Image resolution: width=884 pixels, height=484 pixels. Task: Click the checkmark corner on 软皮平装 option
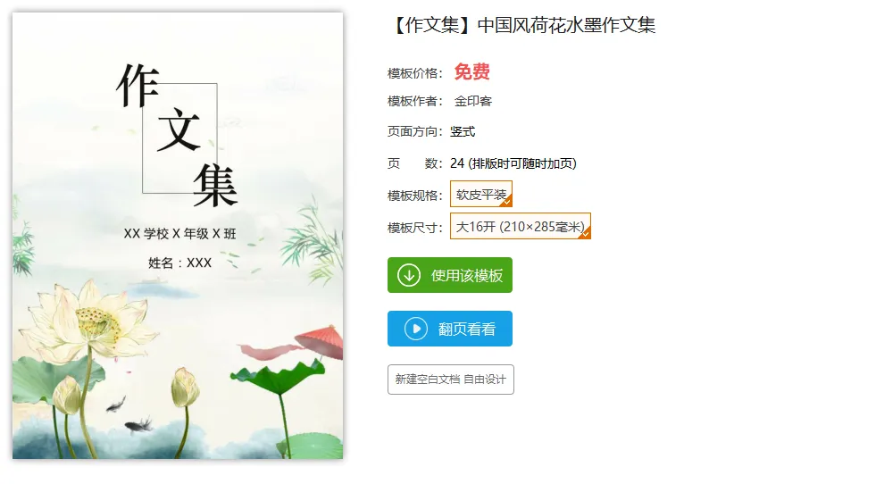coord(507,202)
